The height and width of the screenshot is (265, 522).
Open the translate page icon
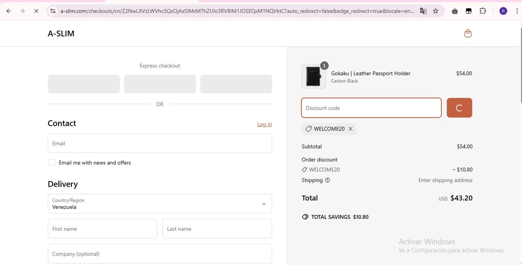tap(423, 11)
